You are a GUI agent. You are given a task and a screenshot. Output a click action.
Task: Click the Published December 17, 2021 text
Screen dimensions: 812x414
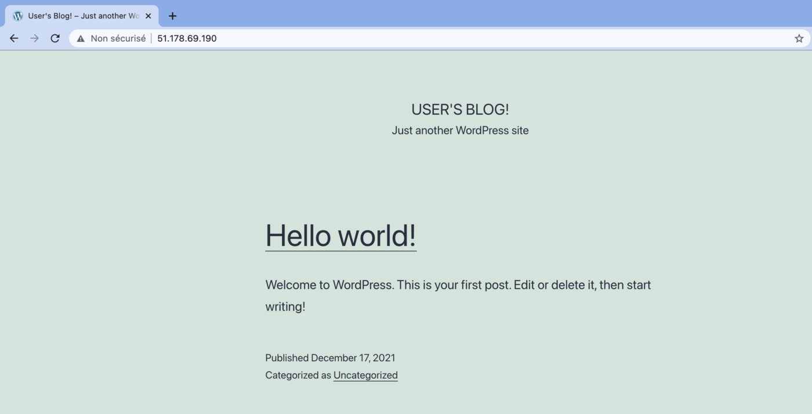[330, 358]
